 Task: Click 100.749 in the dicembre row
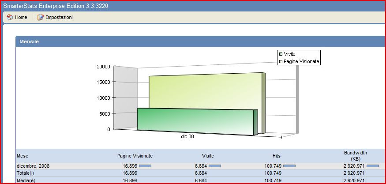[273, 166]
